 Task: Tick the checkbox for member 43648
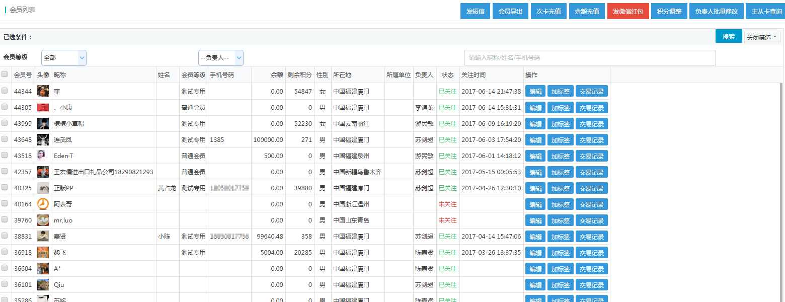[x=5, y=139]
